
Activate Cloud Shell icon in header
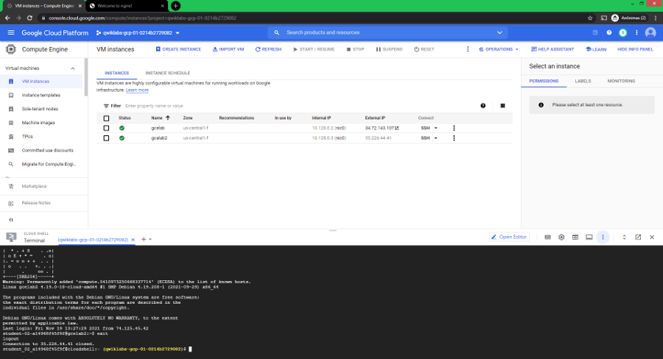595,32
